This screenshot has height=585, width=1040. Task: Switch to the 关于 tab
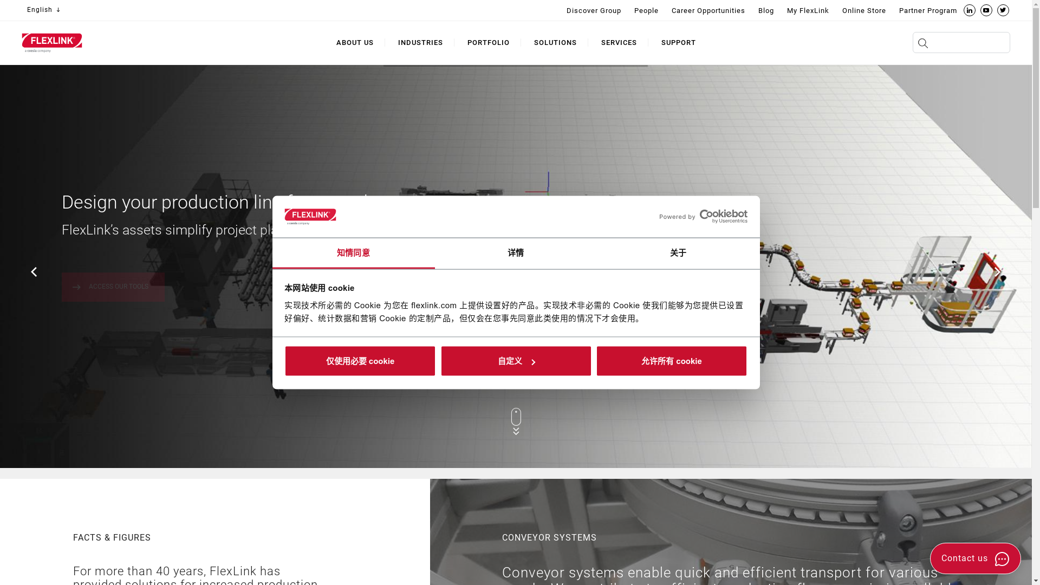click(678, 253)
